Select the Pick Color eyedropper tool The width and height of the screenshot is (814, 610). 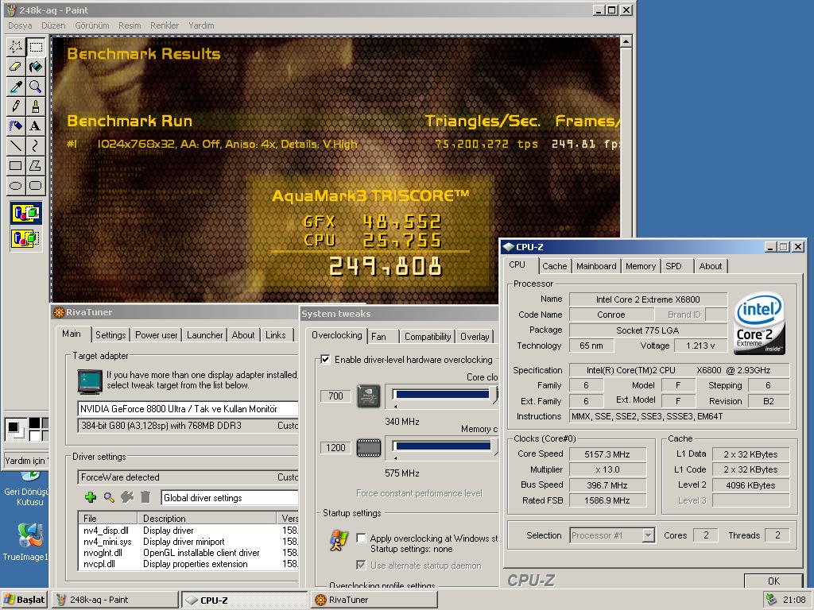16,87
